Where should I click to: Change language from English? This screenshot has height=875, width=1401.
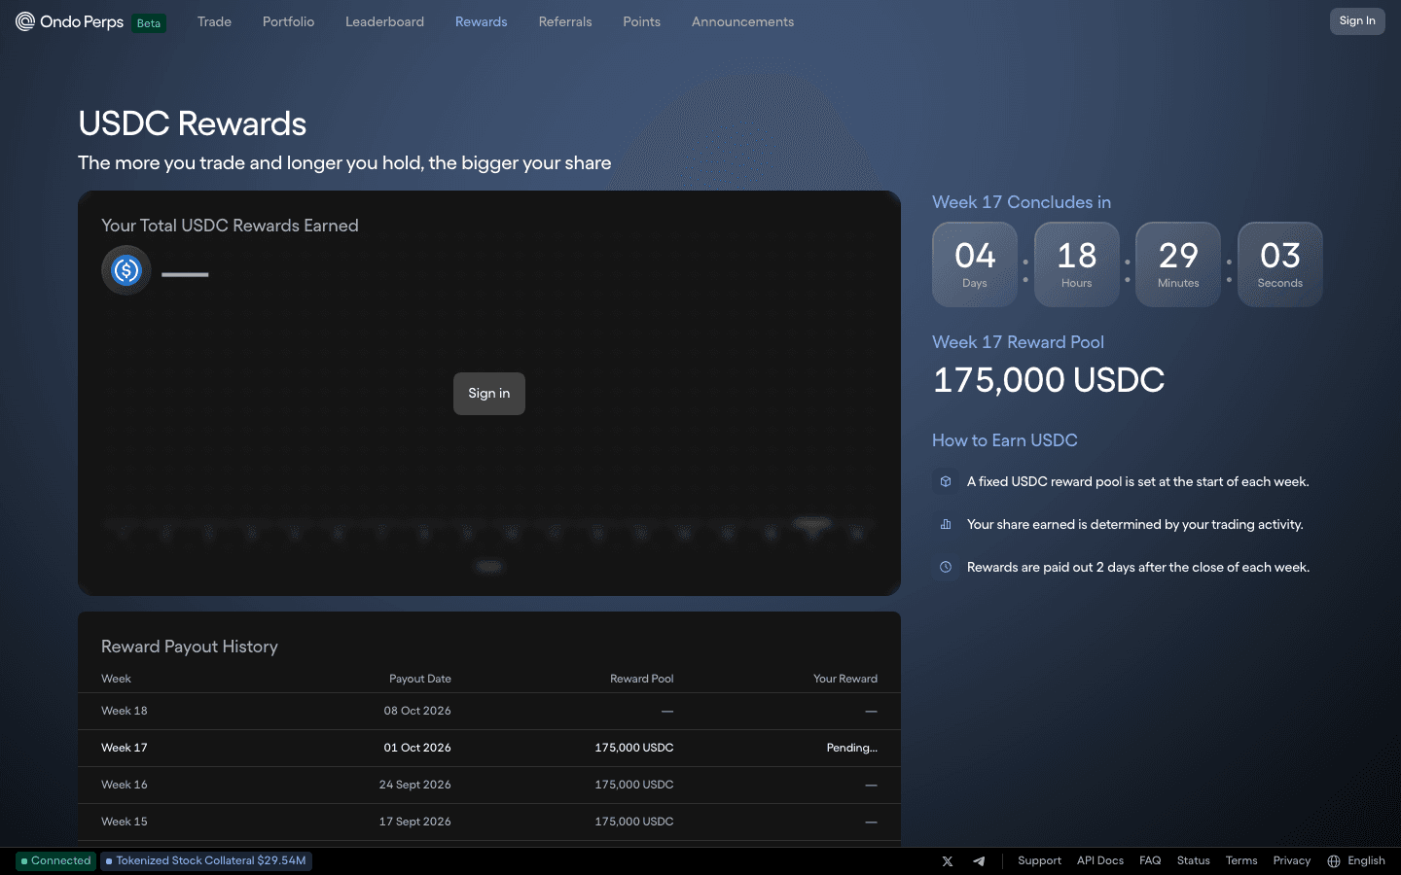[1366, 861]
